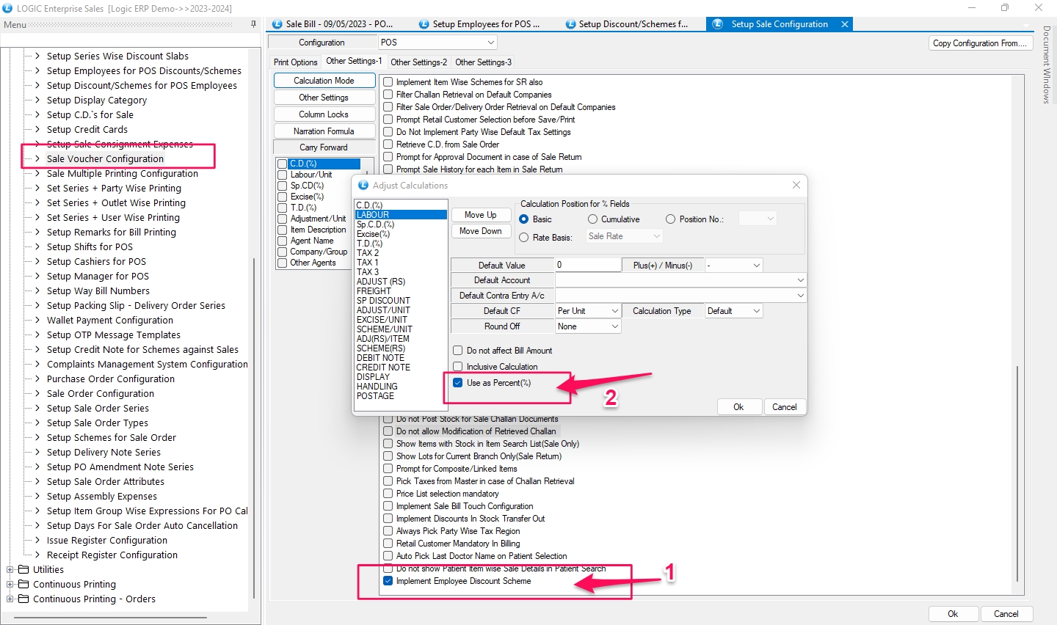This screenshot has height=625, width=1057.
Task: Open the Configuration POS dropdown
Action: (x=490, y=43)
